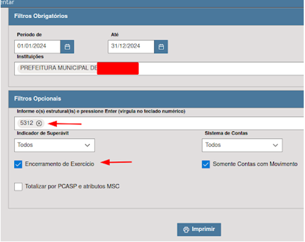This screenshot has width=305, height=242.
Task: Click the Até date field 31/12/2024
Action: coord(131,46)
